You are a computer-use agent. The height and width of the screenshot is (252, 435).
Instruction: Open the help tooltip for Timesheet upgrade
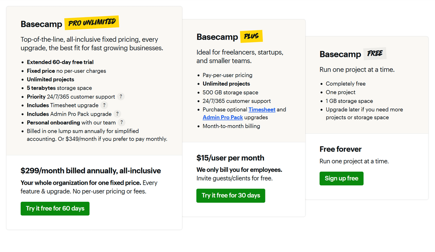104,105
